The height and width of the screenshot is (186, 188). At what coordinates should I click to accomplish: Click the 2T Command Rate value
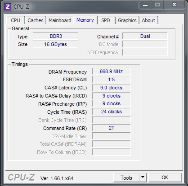click(111, 128)
